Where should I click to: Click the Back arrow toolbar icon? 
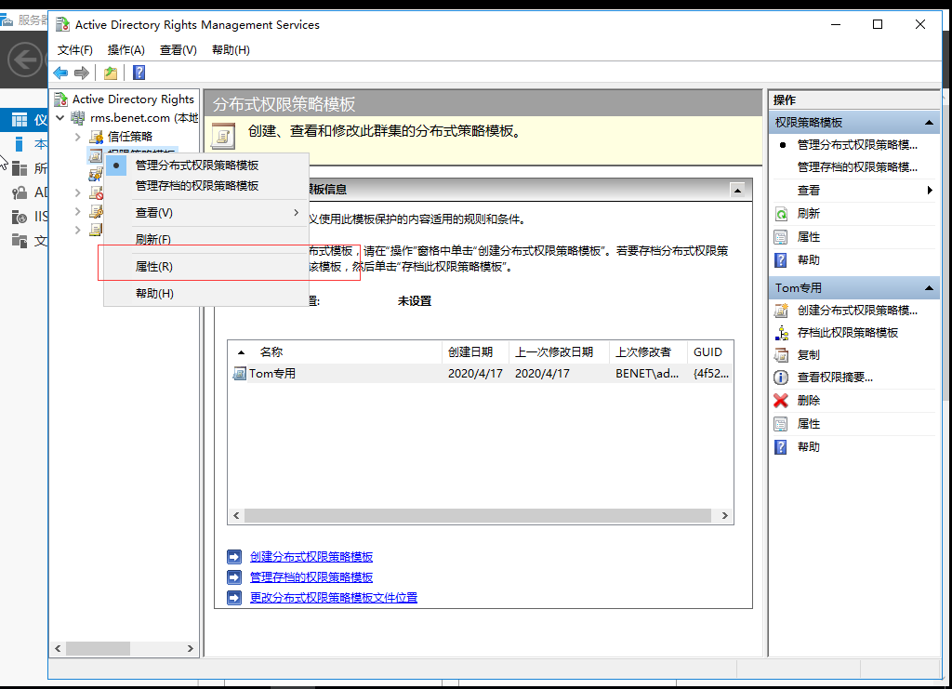click(60, 73)
